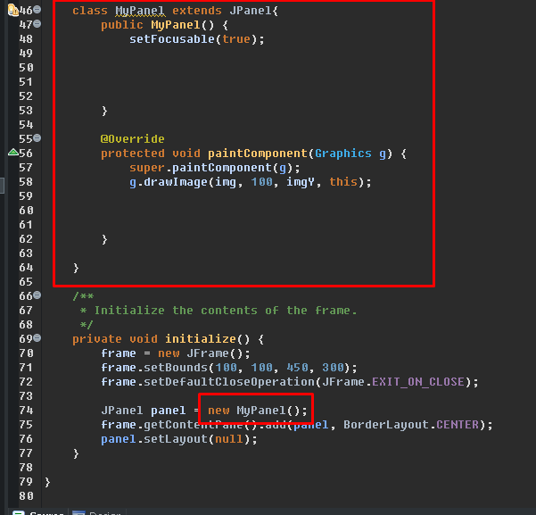Click the setFocusable call on line 48

(172, 39)
